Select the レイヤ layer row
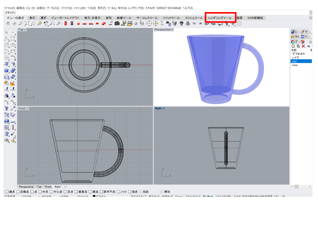 [301, 57]
